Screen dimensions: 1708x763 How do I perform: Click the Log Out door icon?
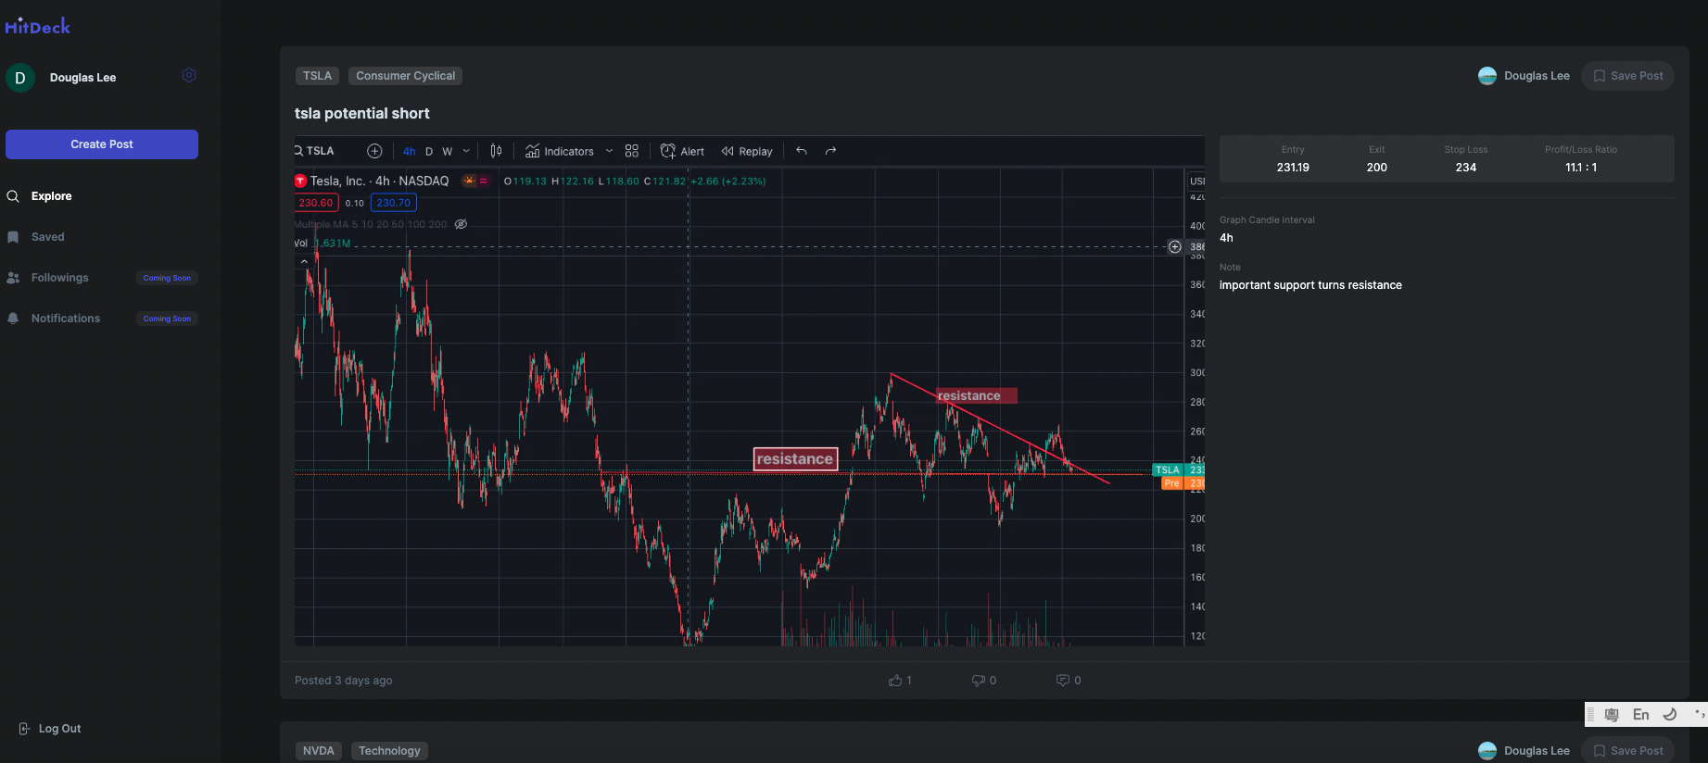click(25, 729)
